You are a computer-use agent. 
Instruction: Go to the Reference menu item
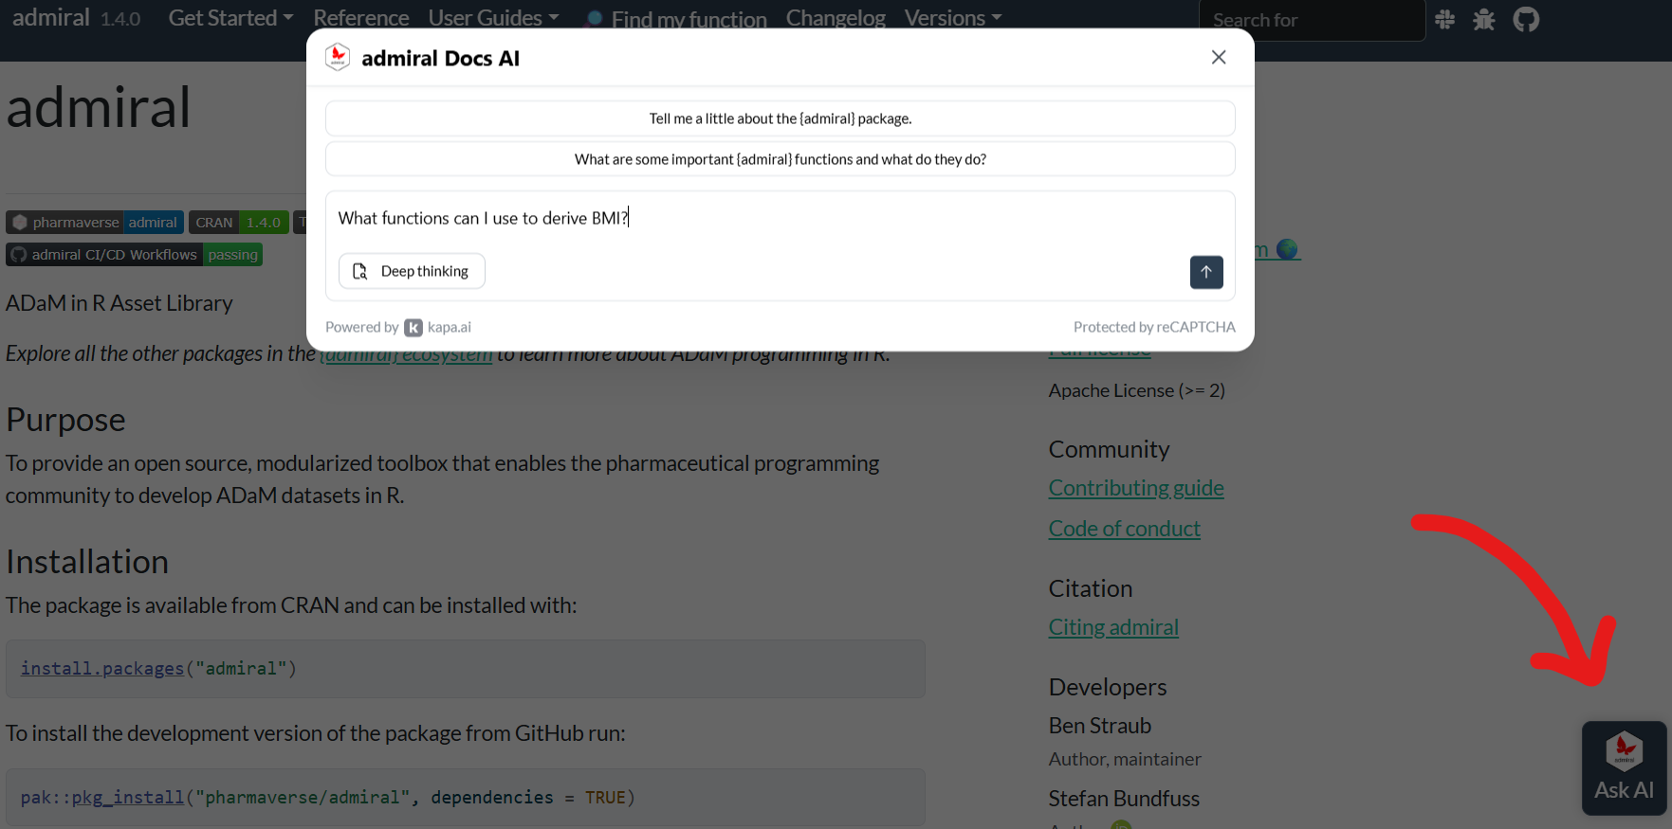(360, 18)
